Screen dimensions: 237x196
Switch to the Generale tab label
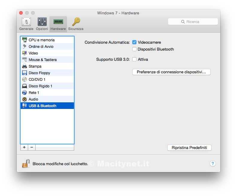tap(26, 29)
